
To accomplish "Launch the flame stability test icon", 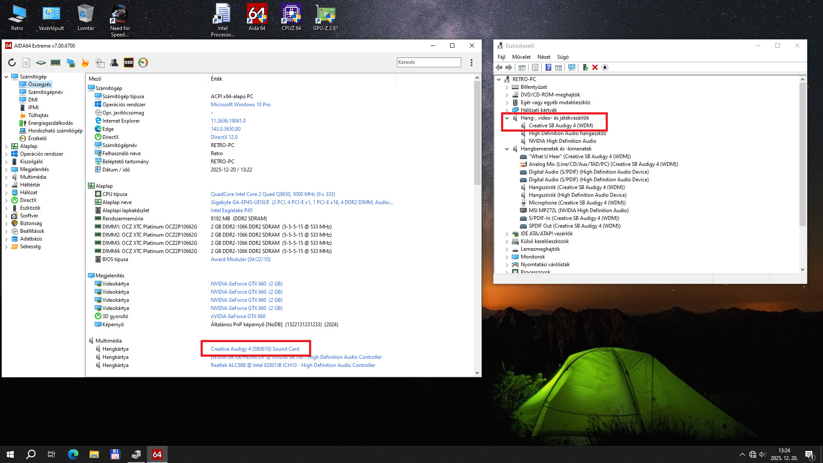I will point(85,63).
